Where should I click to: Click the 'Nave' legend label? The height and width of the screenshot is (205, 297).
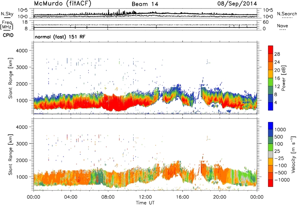pos(283,26)
